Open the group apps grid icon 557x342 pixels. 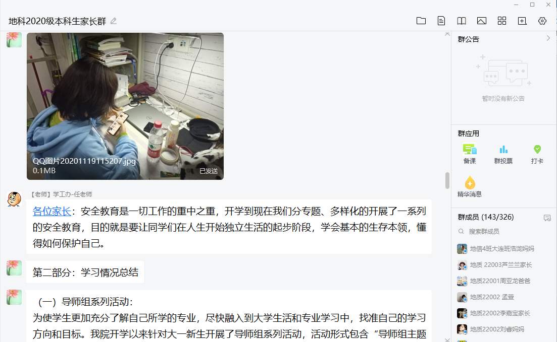coord(502,21)
